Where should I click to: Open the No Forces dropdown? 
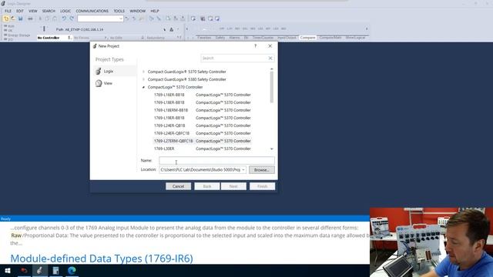pos(106,38)
